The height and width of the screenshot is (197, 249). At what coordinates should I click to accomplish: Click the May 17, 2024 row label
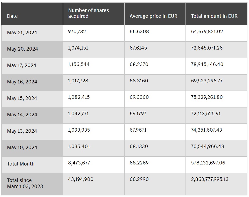pos(22,65)
